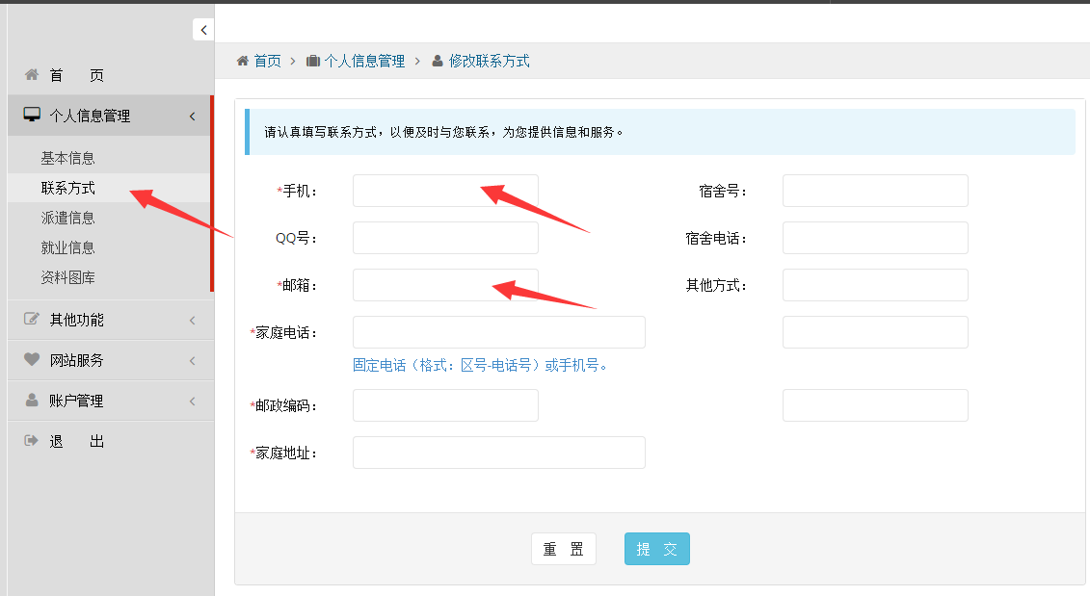The image size is (1090, 596).
Task: Select the 家庭地址 address input box
Action: coord(498,453)
